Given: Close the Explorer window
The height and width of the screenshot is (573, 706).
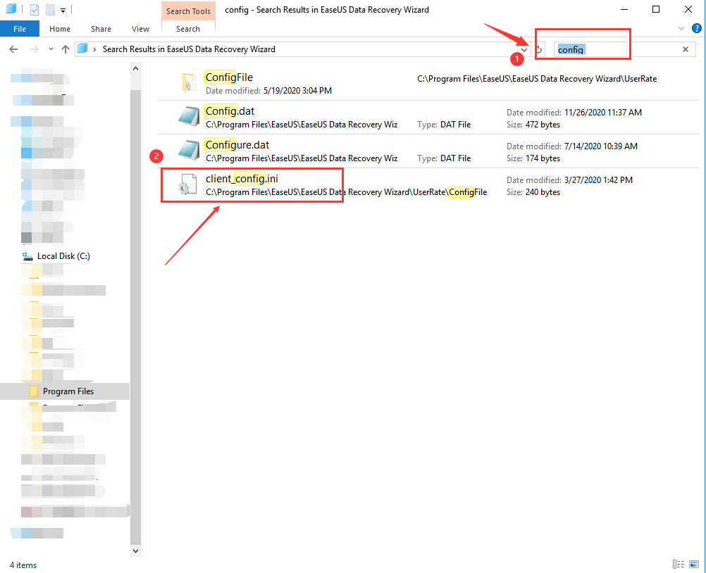Looking at the screenshot, I should [x=688, y=9].
